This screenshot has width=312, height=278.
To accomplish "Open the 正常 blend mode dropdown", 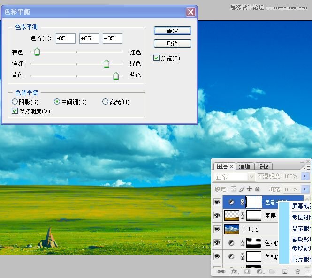I will (x=251, y=176).
